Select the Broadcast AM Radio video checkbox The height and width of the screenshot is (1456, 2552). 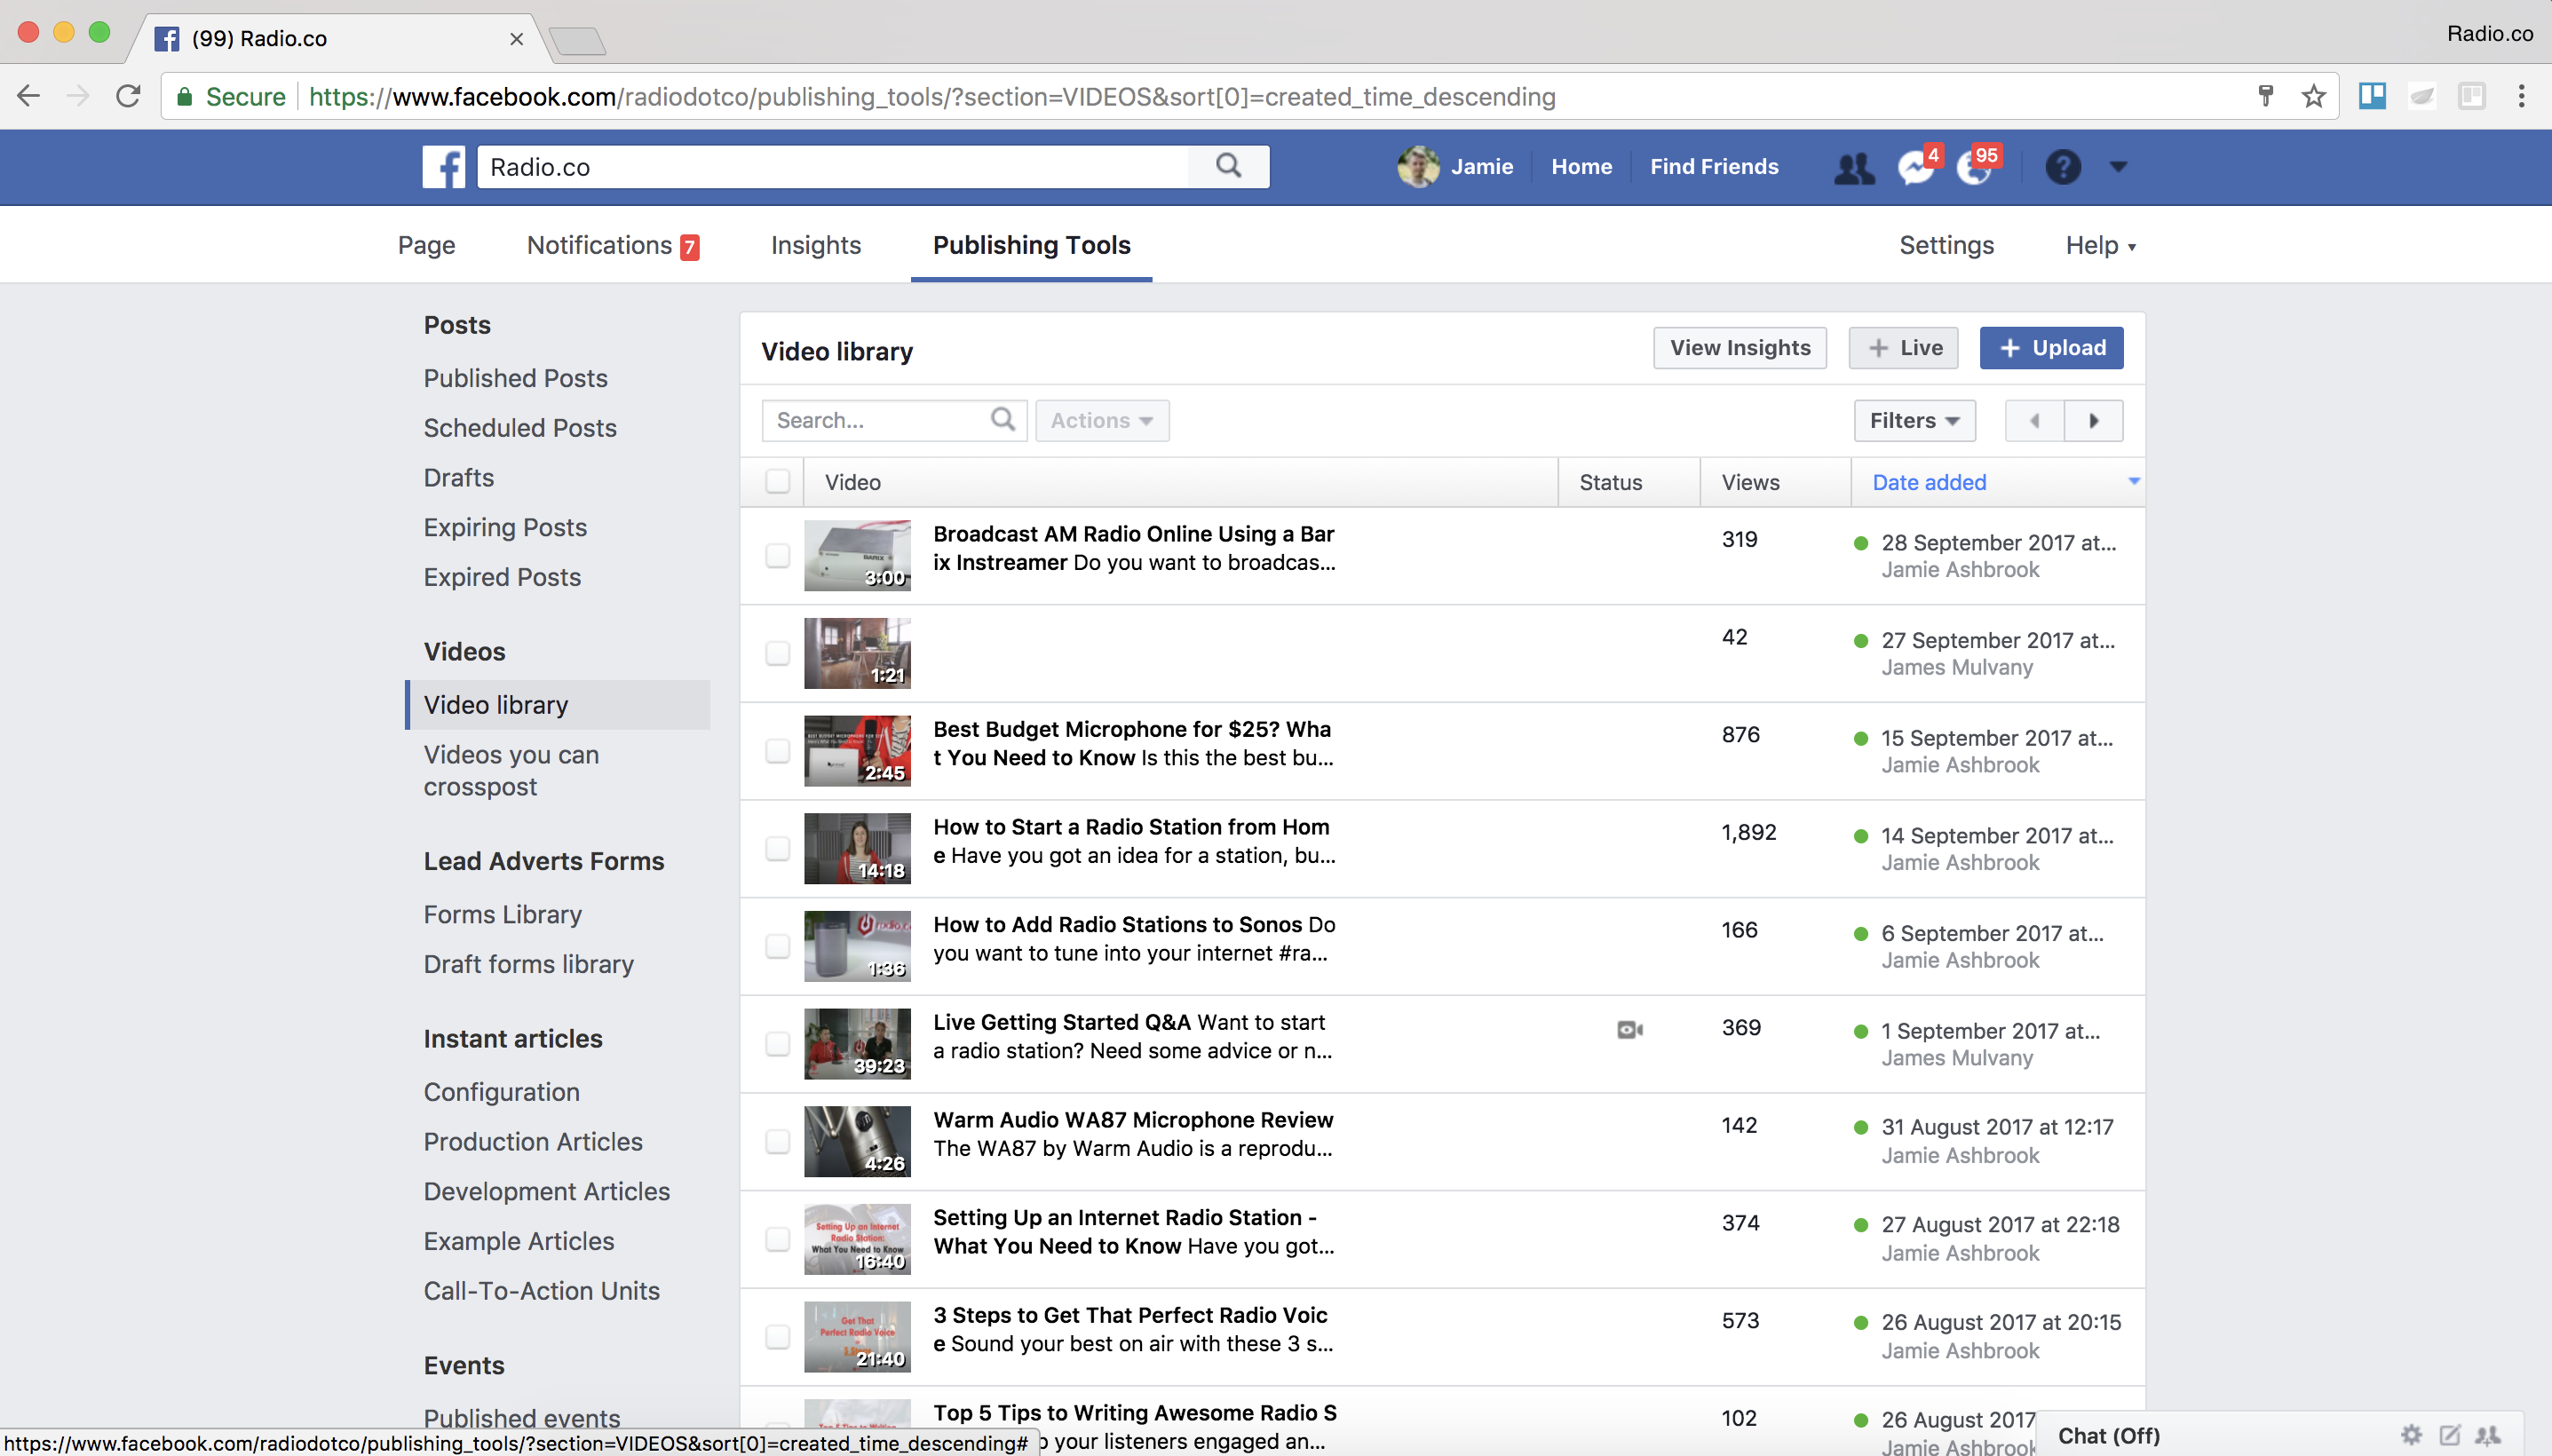click(x=777, y=555)
